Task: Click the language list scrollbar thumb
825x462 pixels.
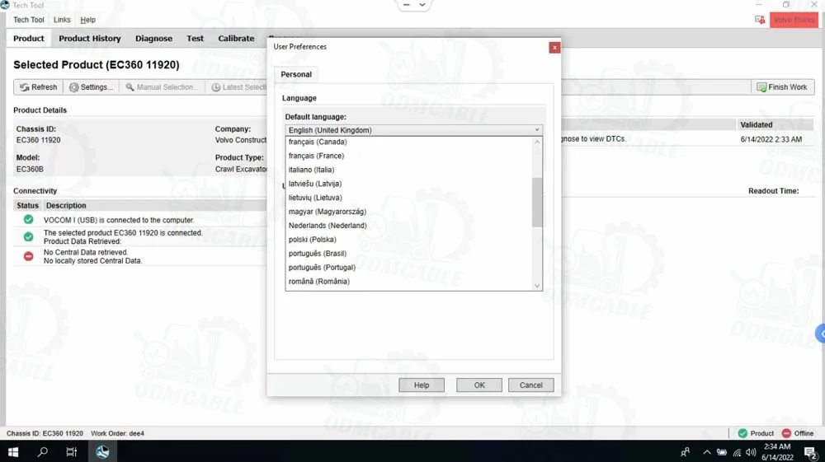Action: (x=537, y=202)
